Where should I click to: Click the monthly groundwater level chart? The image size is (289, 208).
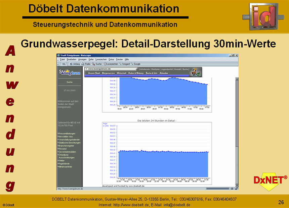coord(157,95)
